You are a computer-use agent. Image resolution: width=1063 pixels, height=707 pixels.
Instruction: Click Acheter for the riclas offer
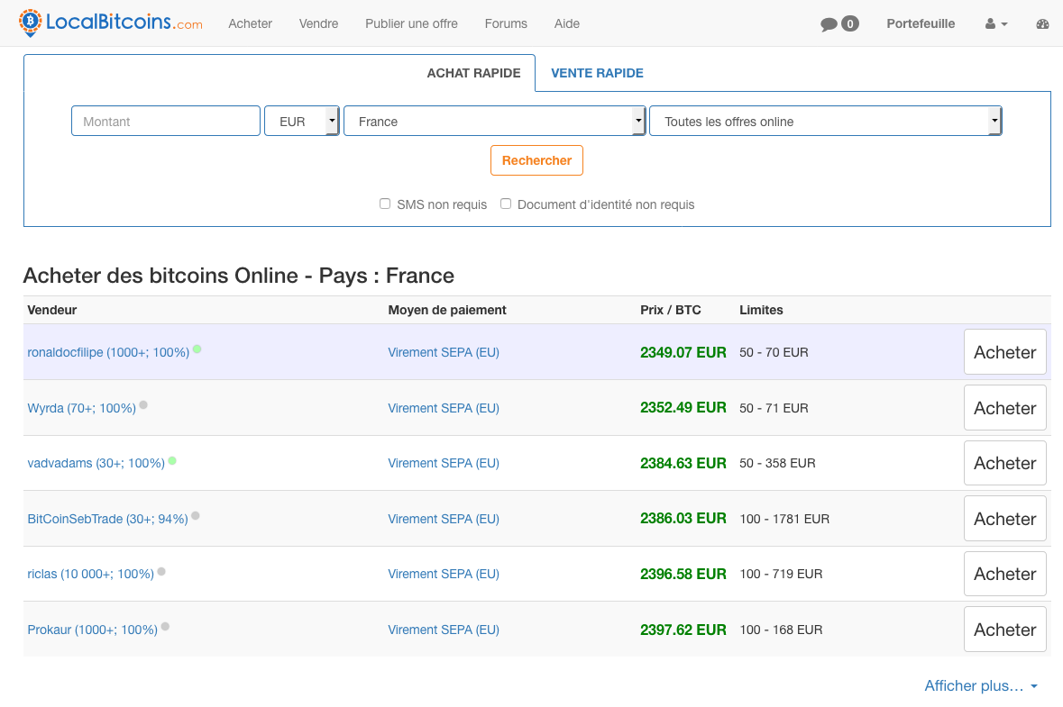1004,574
